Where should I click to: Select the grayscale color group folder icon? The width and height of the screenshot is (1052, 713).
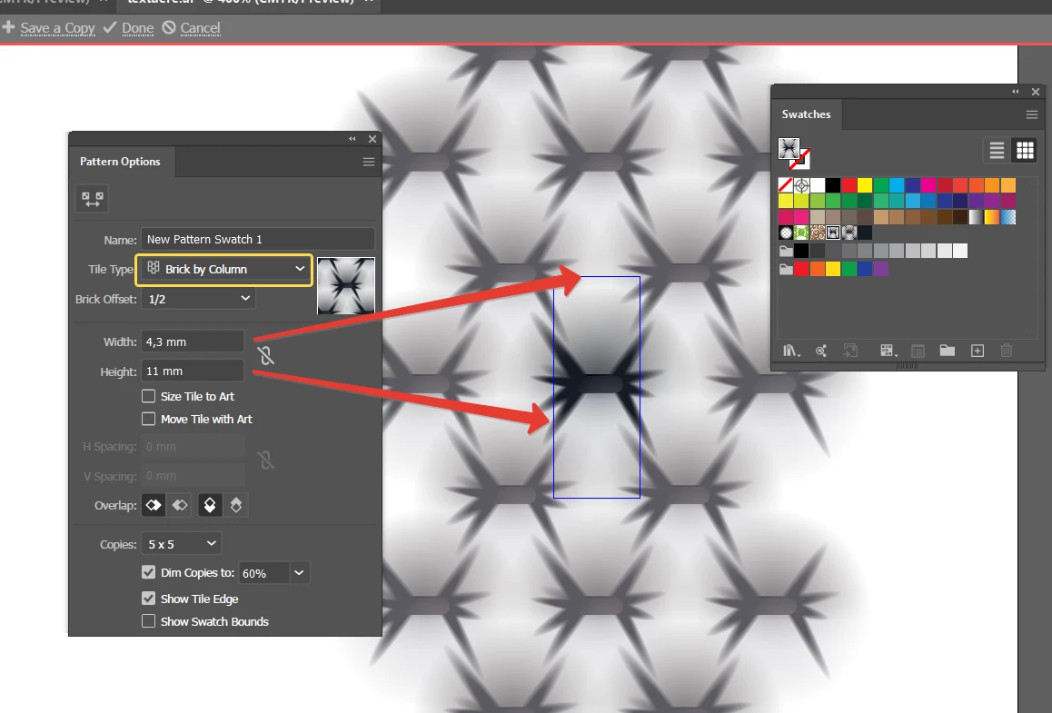point(786,251)
